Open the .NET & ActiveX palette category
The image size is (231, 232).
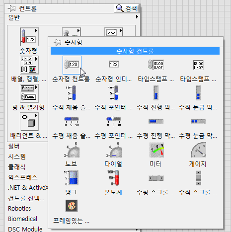[28, 188]
